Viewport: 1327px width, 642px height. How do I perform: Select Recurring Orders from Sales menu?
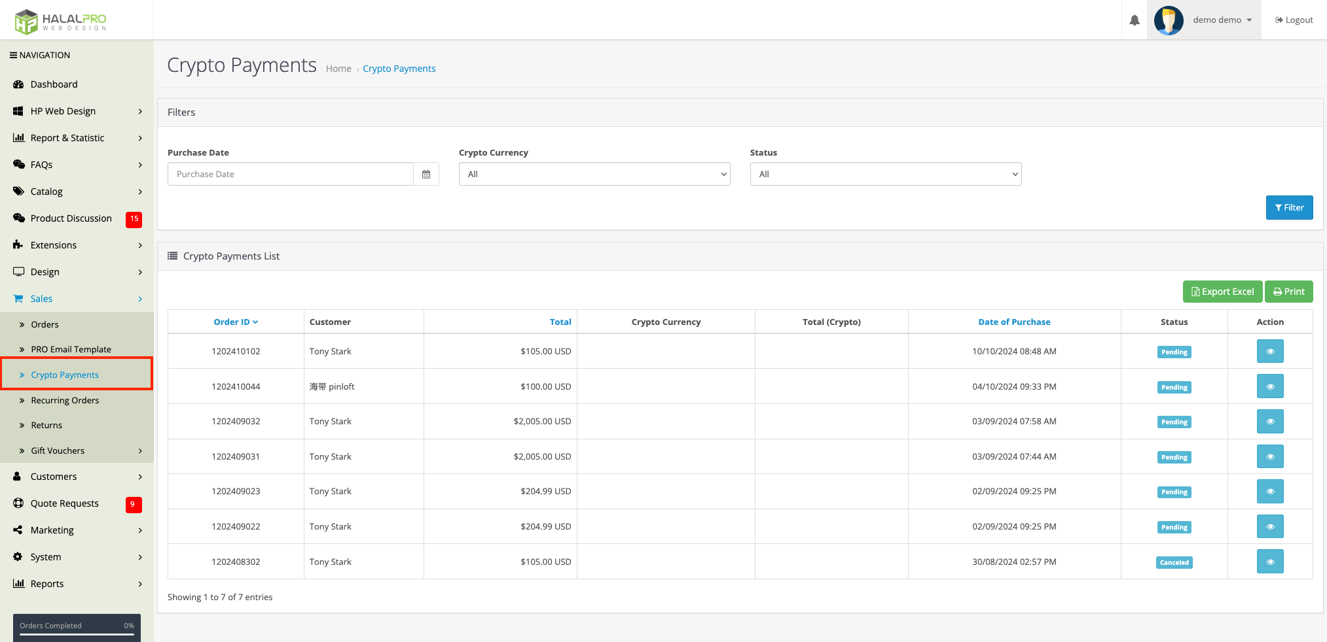(x=65, y=399)
